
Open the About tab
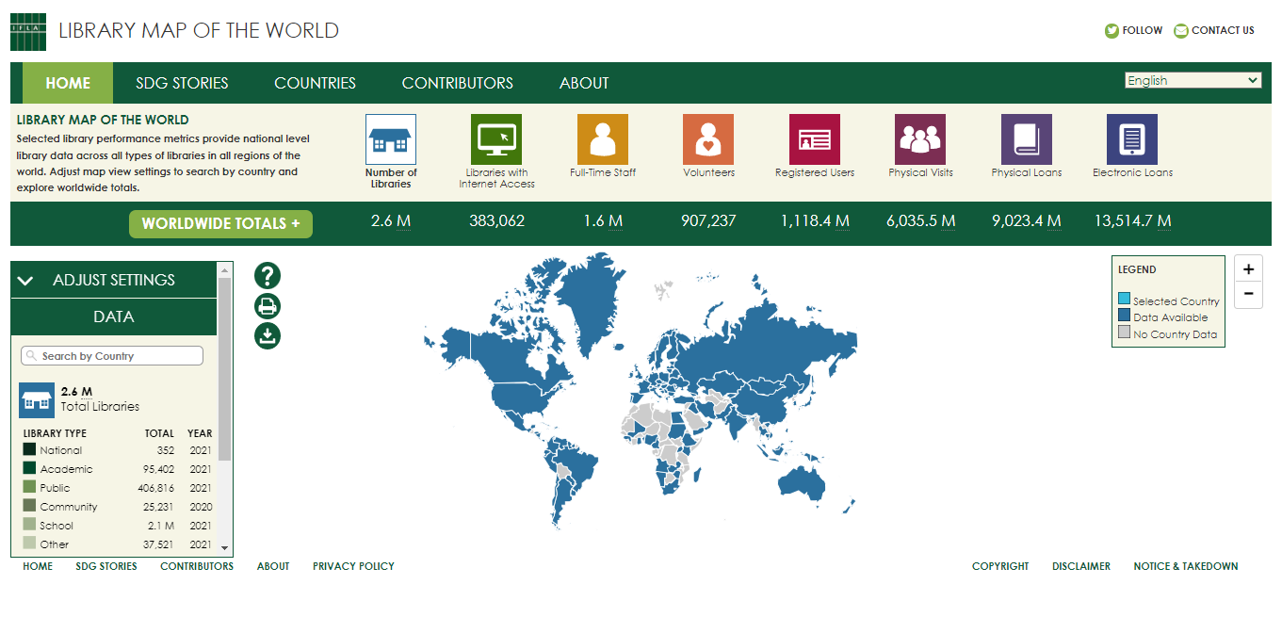[x=584, y=83]
